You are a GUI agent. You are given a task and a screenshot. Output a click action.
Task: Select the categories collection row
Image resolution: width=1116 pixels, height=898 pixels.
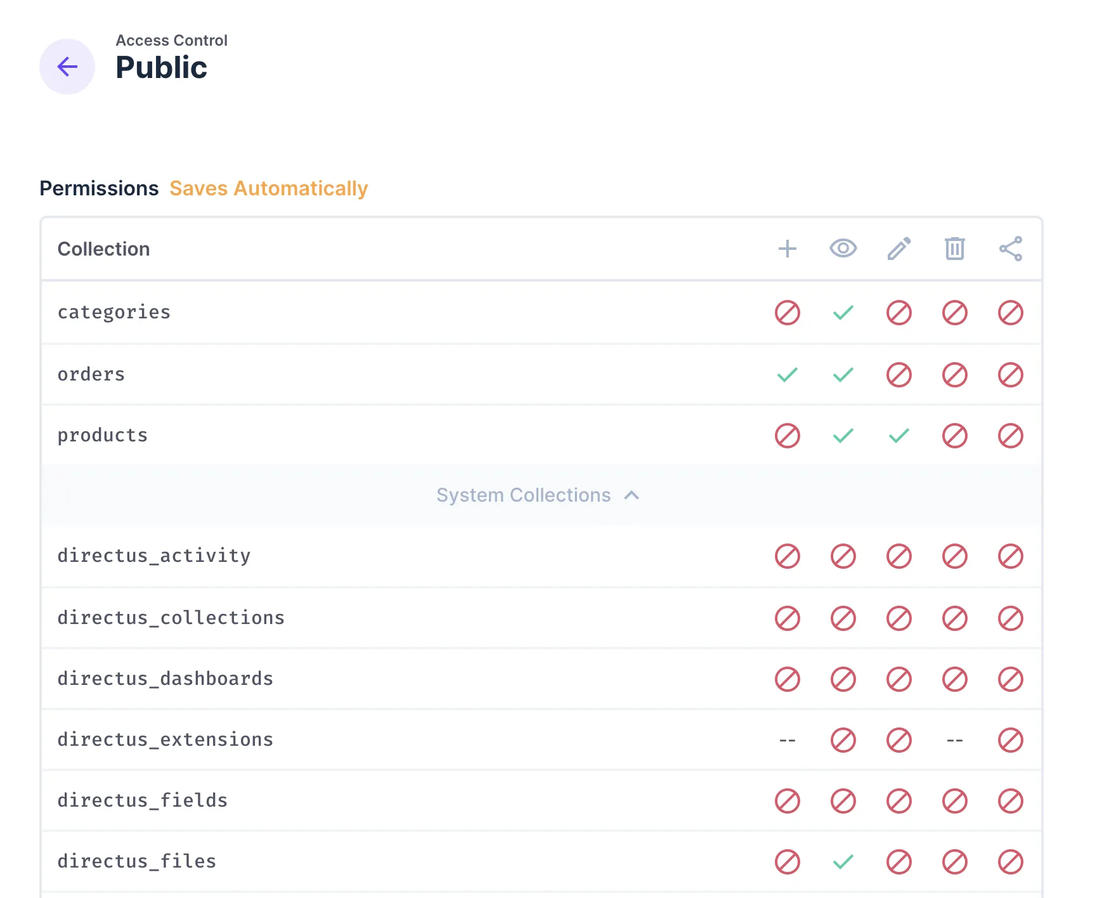(114, 312)
